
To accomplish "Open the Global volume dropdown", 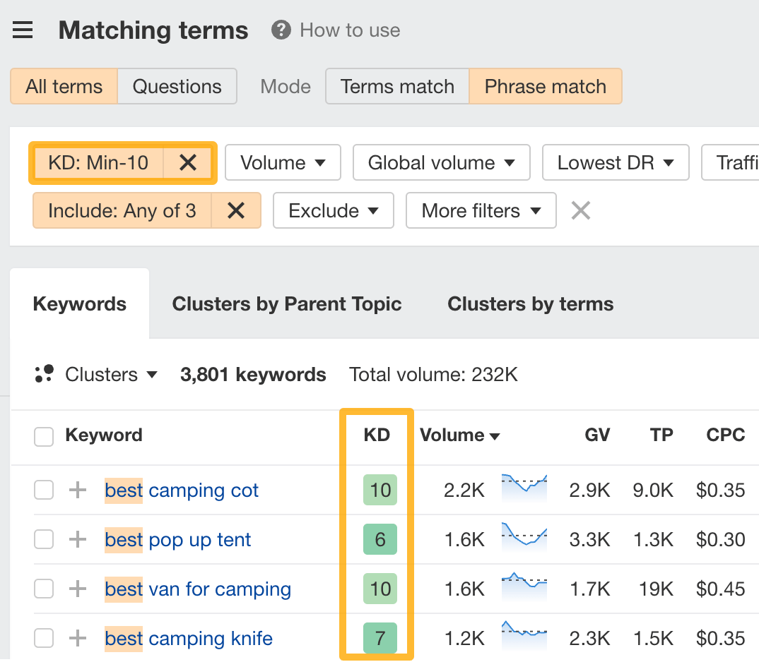I will pyautogui.click(x=441, y=162).
